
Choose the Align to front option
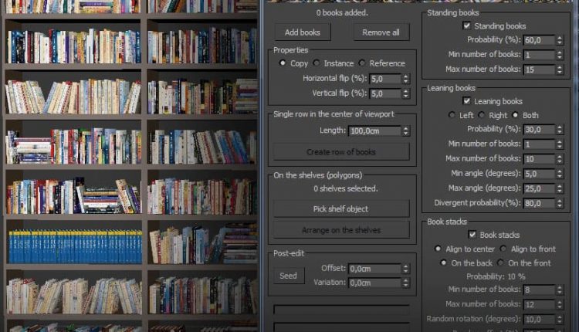pos(503,249)
